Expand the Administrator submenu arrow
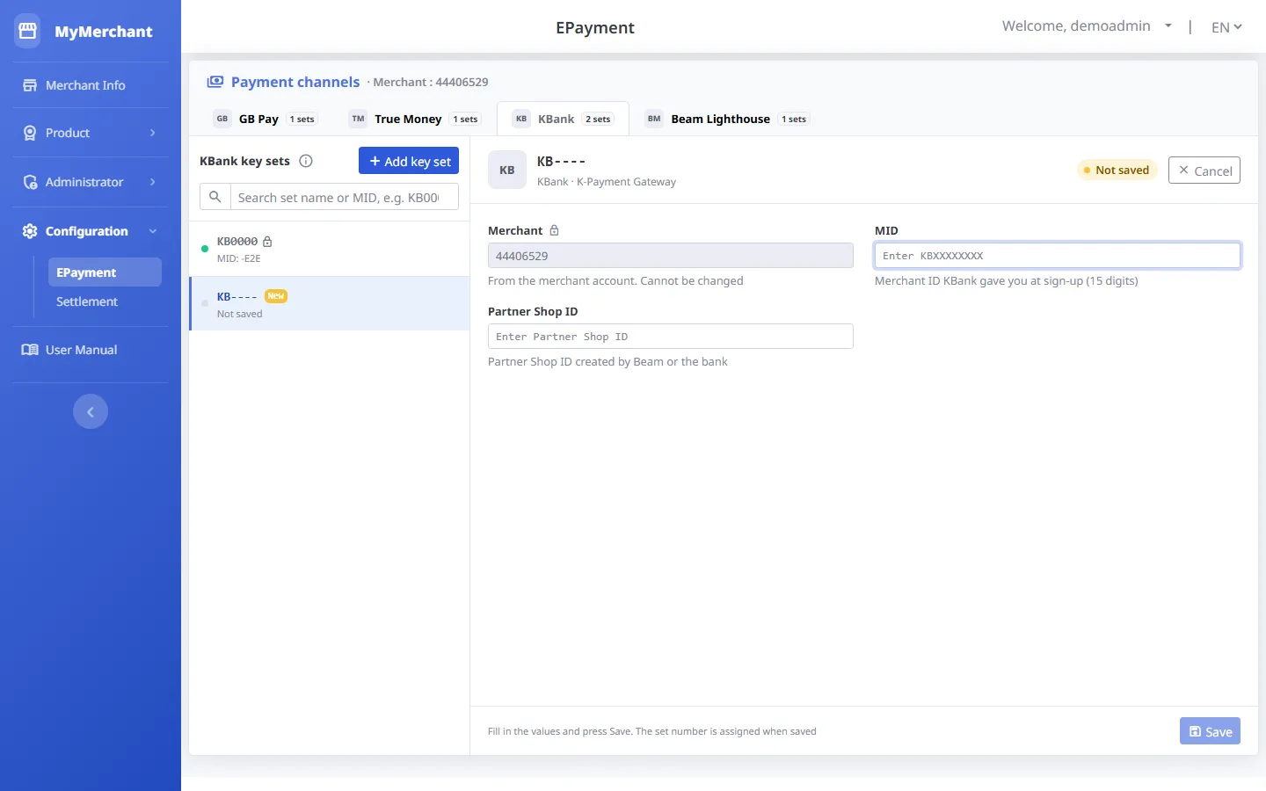The image size is (1266, 791). (153, 182)
